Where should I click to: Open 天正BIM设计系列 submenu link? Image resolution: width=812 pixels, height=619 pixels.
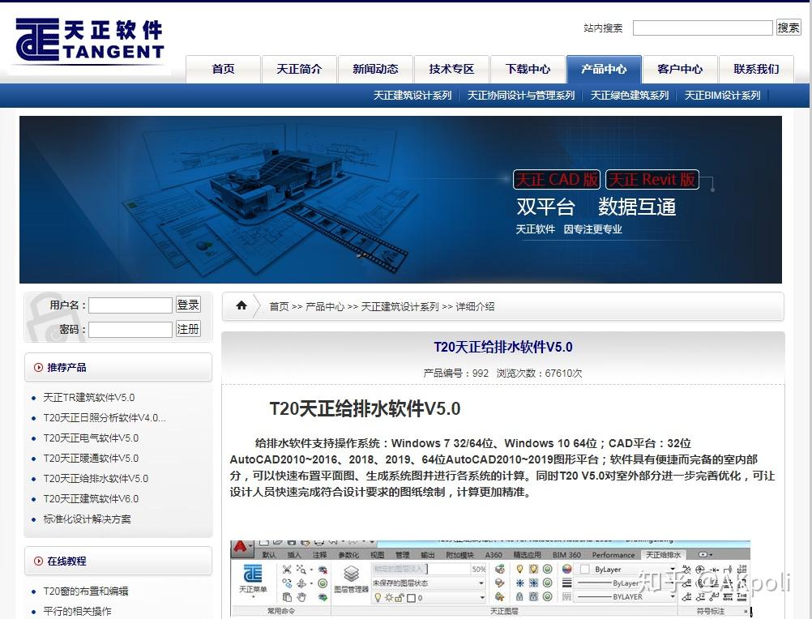(x=722, y=96)
